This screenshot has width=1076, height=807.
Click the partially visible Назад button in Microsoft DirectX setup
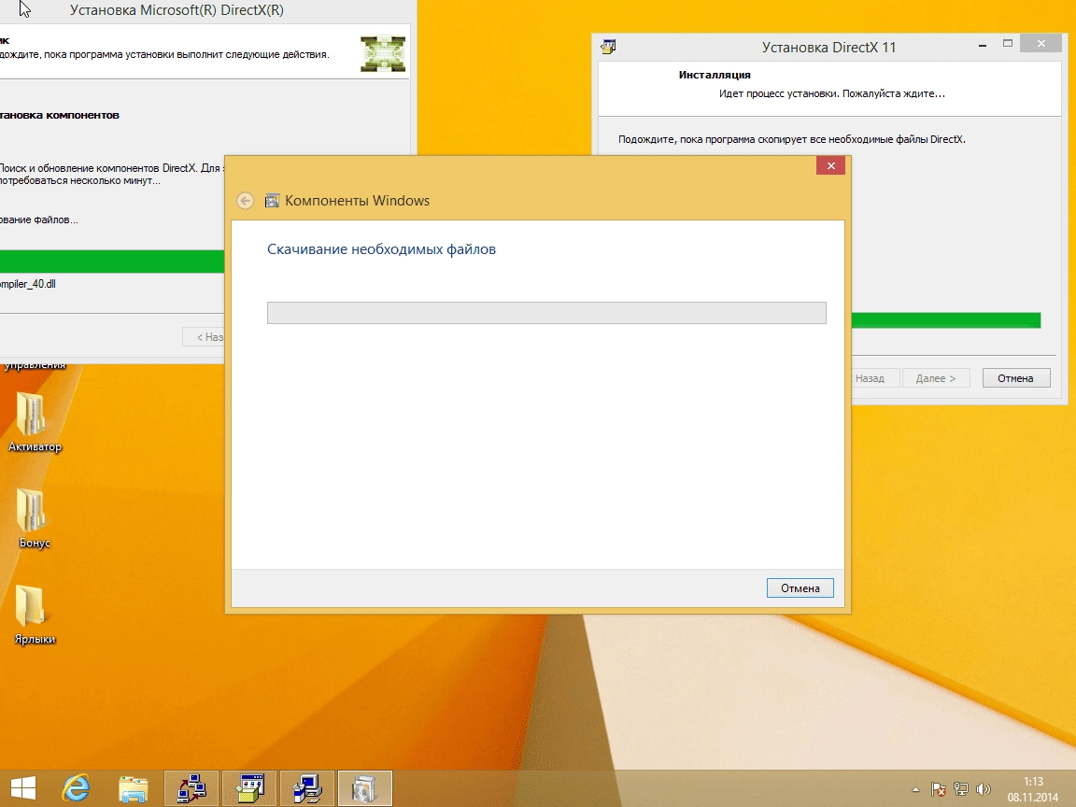click(203, 337)
